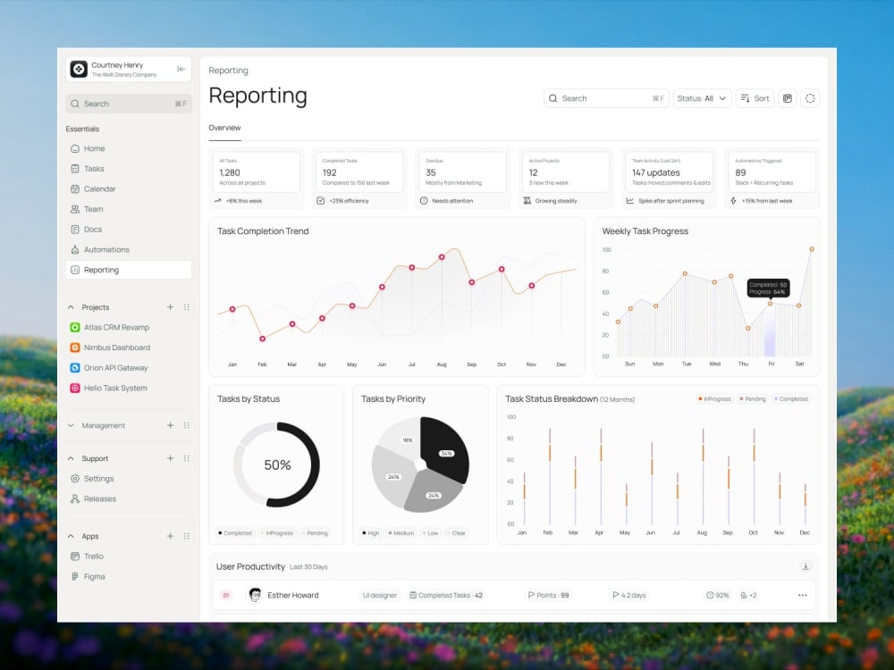Open Docs in the sidebar

coord(128,229)
